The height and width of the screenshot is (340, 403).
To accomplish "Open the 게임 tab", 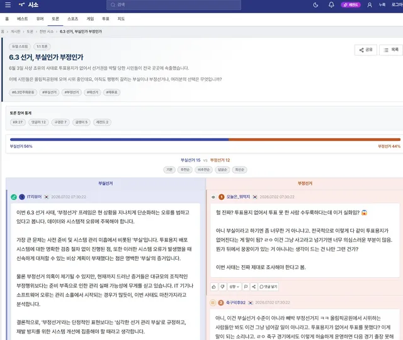I will 90,19.
